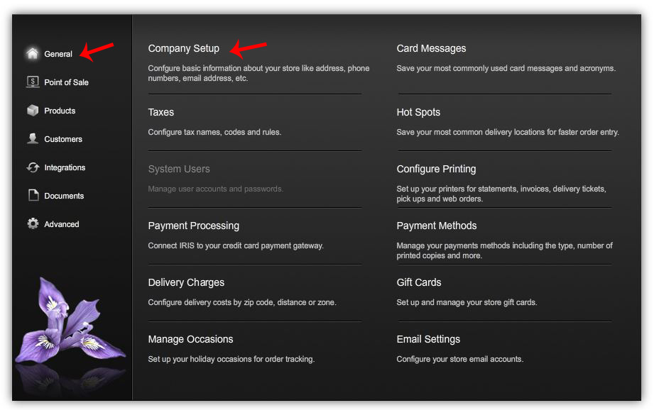Click the Integrations sync arrows icon

(33, 167)
